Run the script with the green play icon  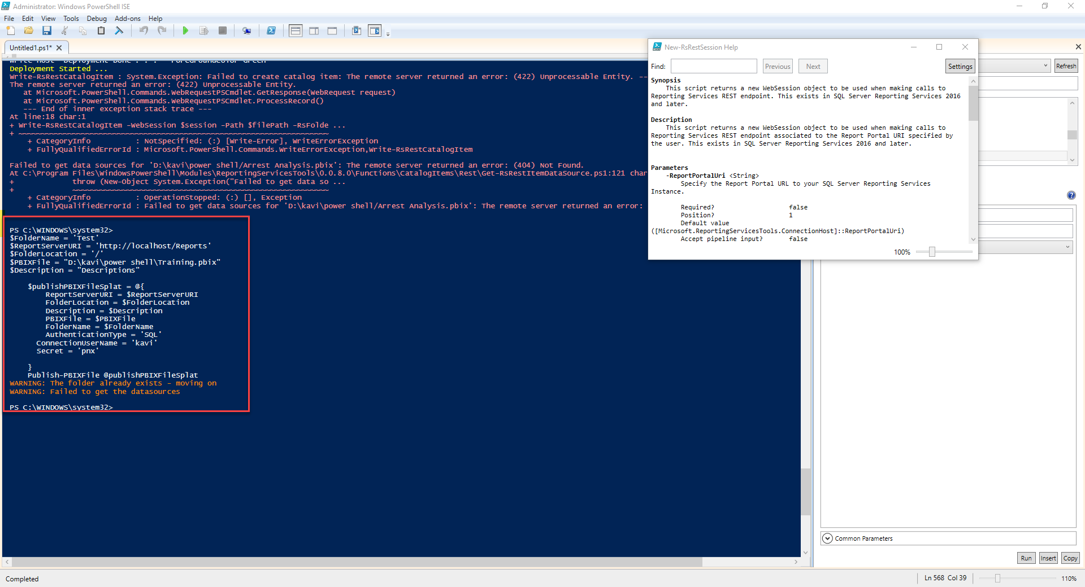185,31
